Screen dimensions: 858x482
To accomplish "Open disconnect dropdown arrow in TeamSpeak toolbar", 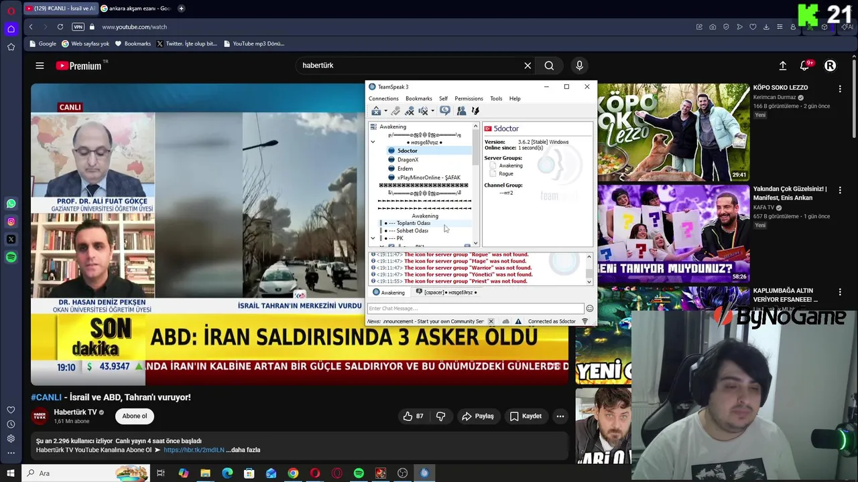I will pos(385,111).
